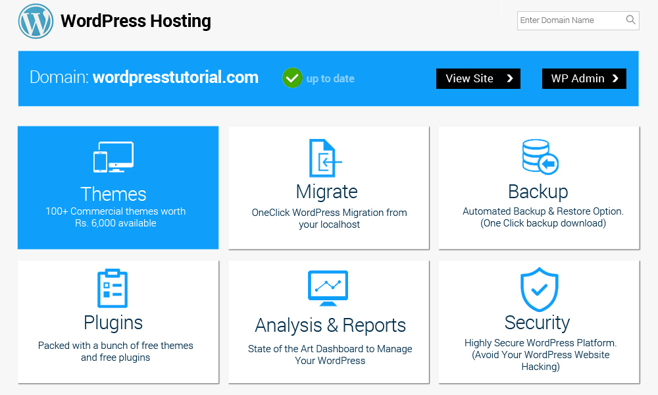
Task: Open the Security heading link
Action: coord(537,323)
